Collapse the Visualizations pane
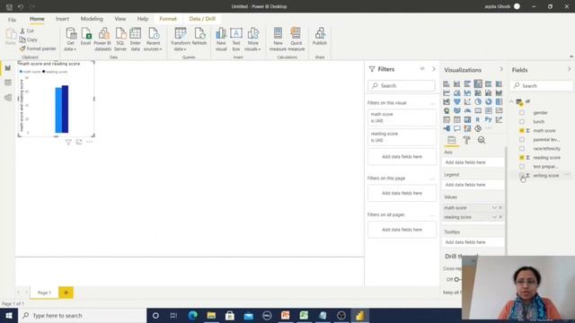Viewport: 575px width, 323px height. [501, 69]
